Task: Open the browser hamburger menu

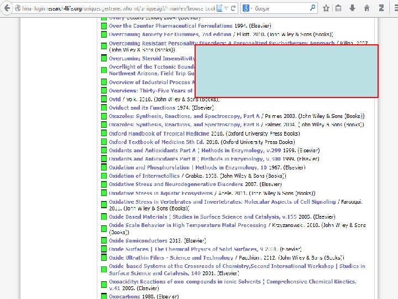Action: (395, 8)
